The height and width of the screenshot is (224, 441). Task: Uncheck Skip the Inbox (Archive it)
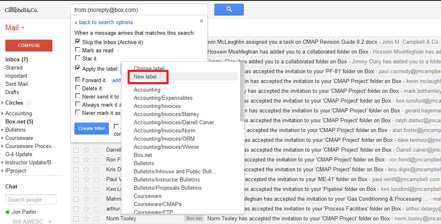(x=78, y=42)
